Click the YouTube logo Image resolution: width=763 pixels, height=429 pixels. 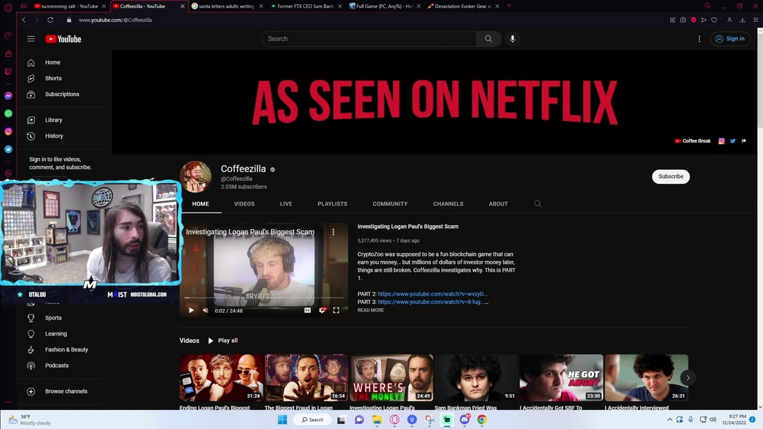(x=63, y=39)
